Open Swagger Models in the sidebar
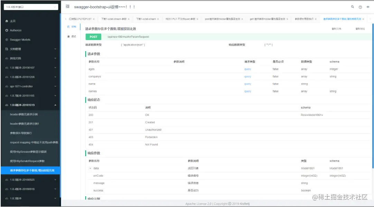Screen dimensions: 374x207 [x=18, y=40]
